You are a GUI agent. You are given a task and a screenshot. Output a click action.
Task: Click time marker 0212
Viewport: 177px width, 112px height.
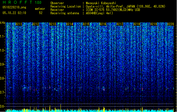36,24
